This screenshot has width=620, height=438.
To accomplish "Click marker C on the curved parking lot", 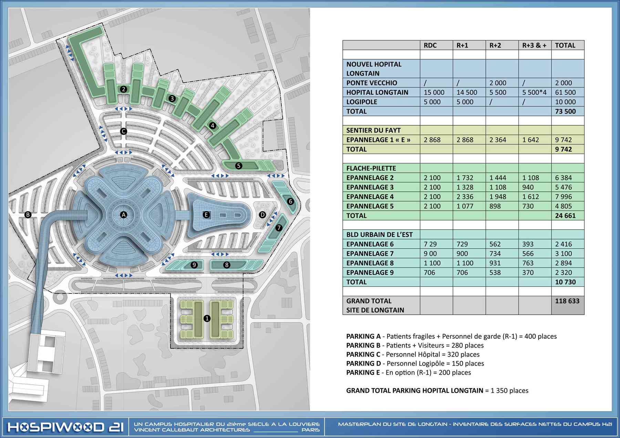I will [x=123, y=131].
